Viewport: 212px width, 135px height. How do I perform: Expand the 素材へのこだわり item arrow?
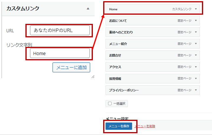(196, 32)
